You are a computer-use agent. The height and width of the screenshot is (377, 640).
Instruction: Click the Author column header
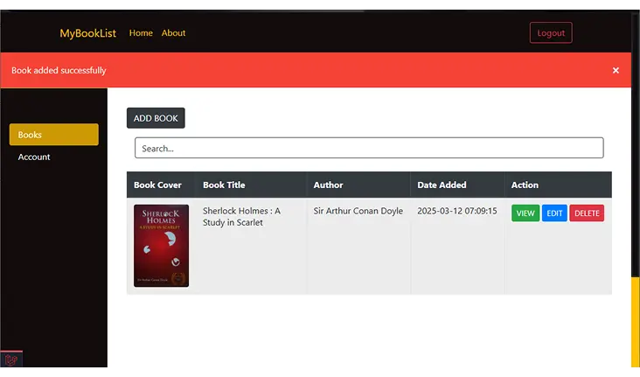click(328, 185)
